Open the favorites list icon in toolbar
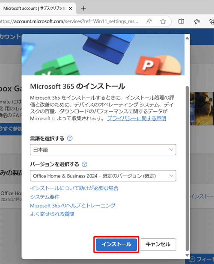The height and width of the screenshot is (264, 214). coord(197,21)
